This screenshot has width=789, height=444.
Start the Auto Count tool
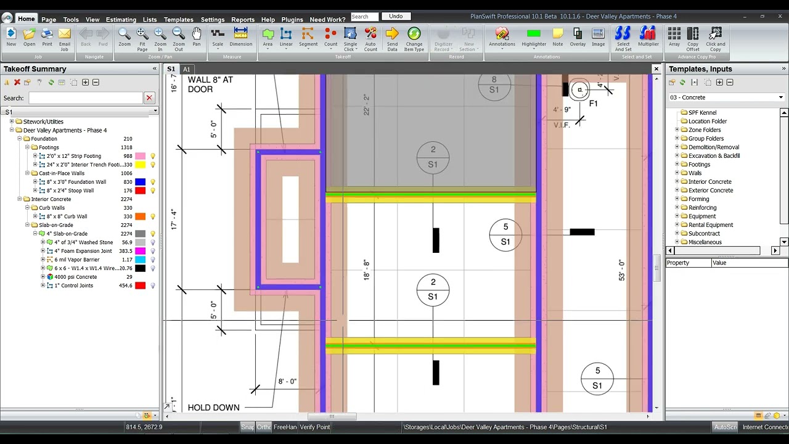(370, 39)
